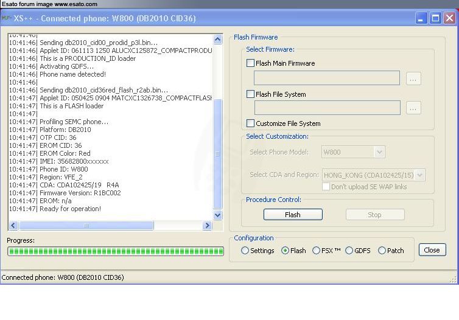Minimize the XS++ window
Screen dimensions: 459x320
click(x=421, y=18)
